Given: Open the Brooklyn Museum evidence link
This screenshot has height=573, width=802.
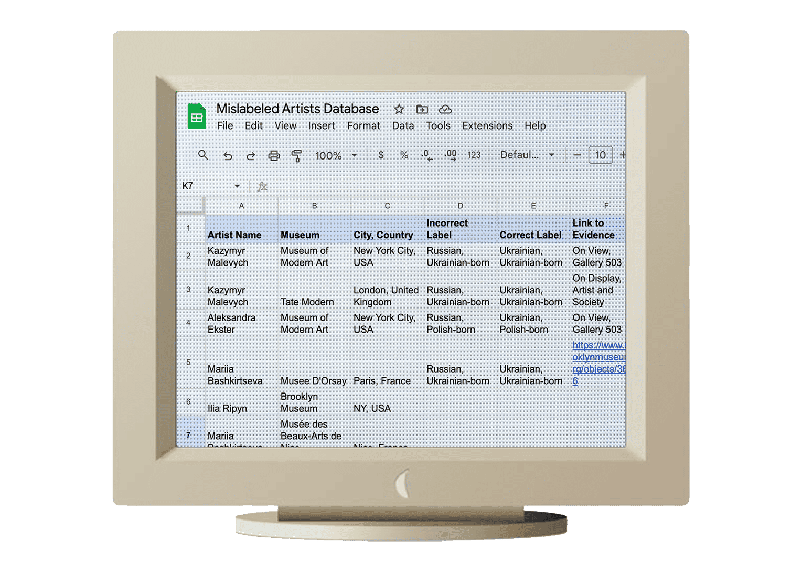Looking at the screenshot, I should [x=598, y=363].
